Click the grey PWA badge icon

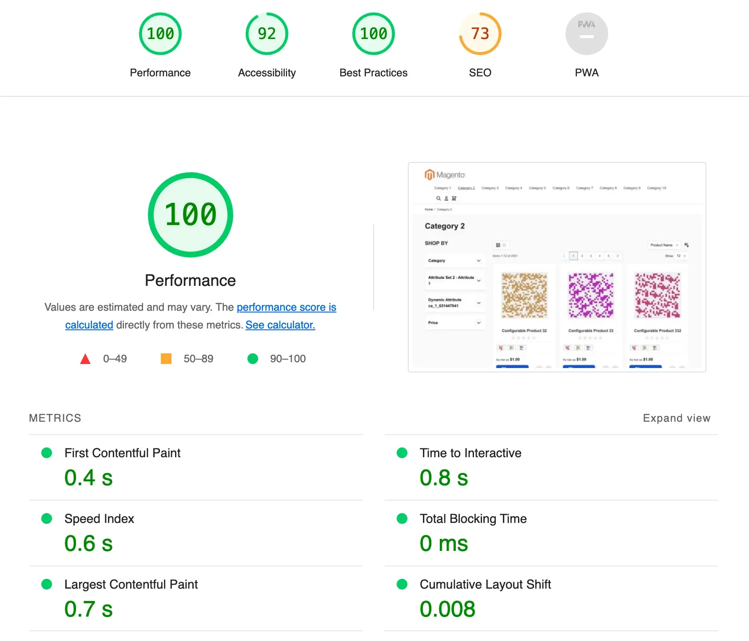586,34
